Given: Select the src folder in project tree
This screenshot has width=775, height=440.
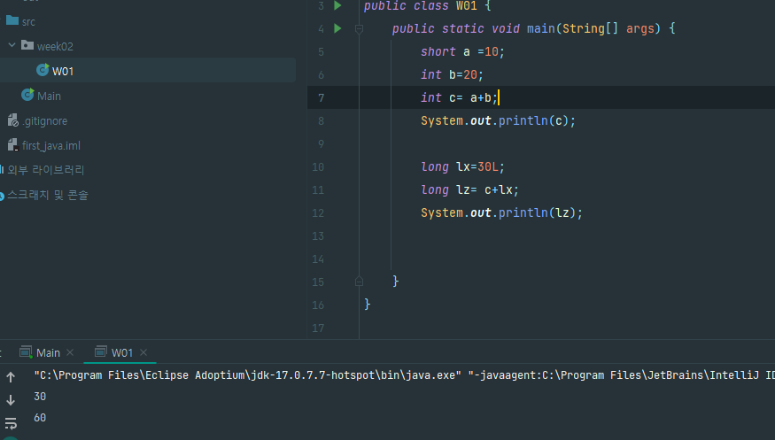Looking at the screenshot, I should (28, 22).
